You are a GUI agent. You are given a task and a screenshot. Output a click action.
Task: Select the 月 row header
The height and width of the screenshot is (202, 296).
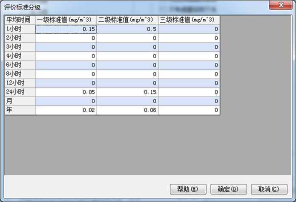click(20, 101)
